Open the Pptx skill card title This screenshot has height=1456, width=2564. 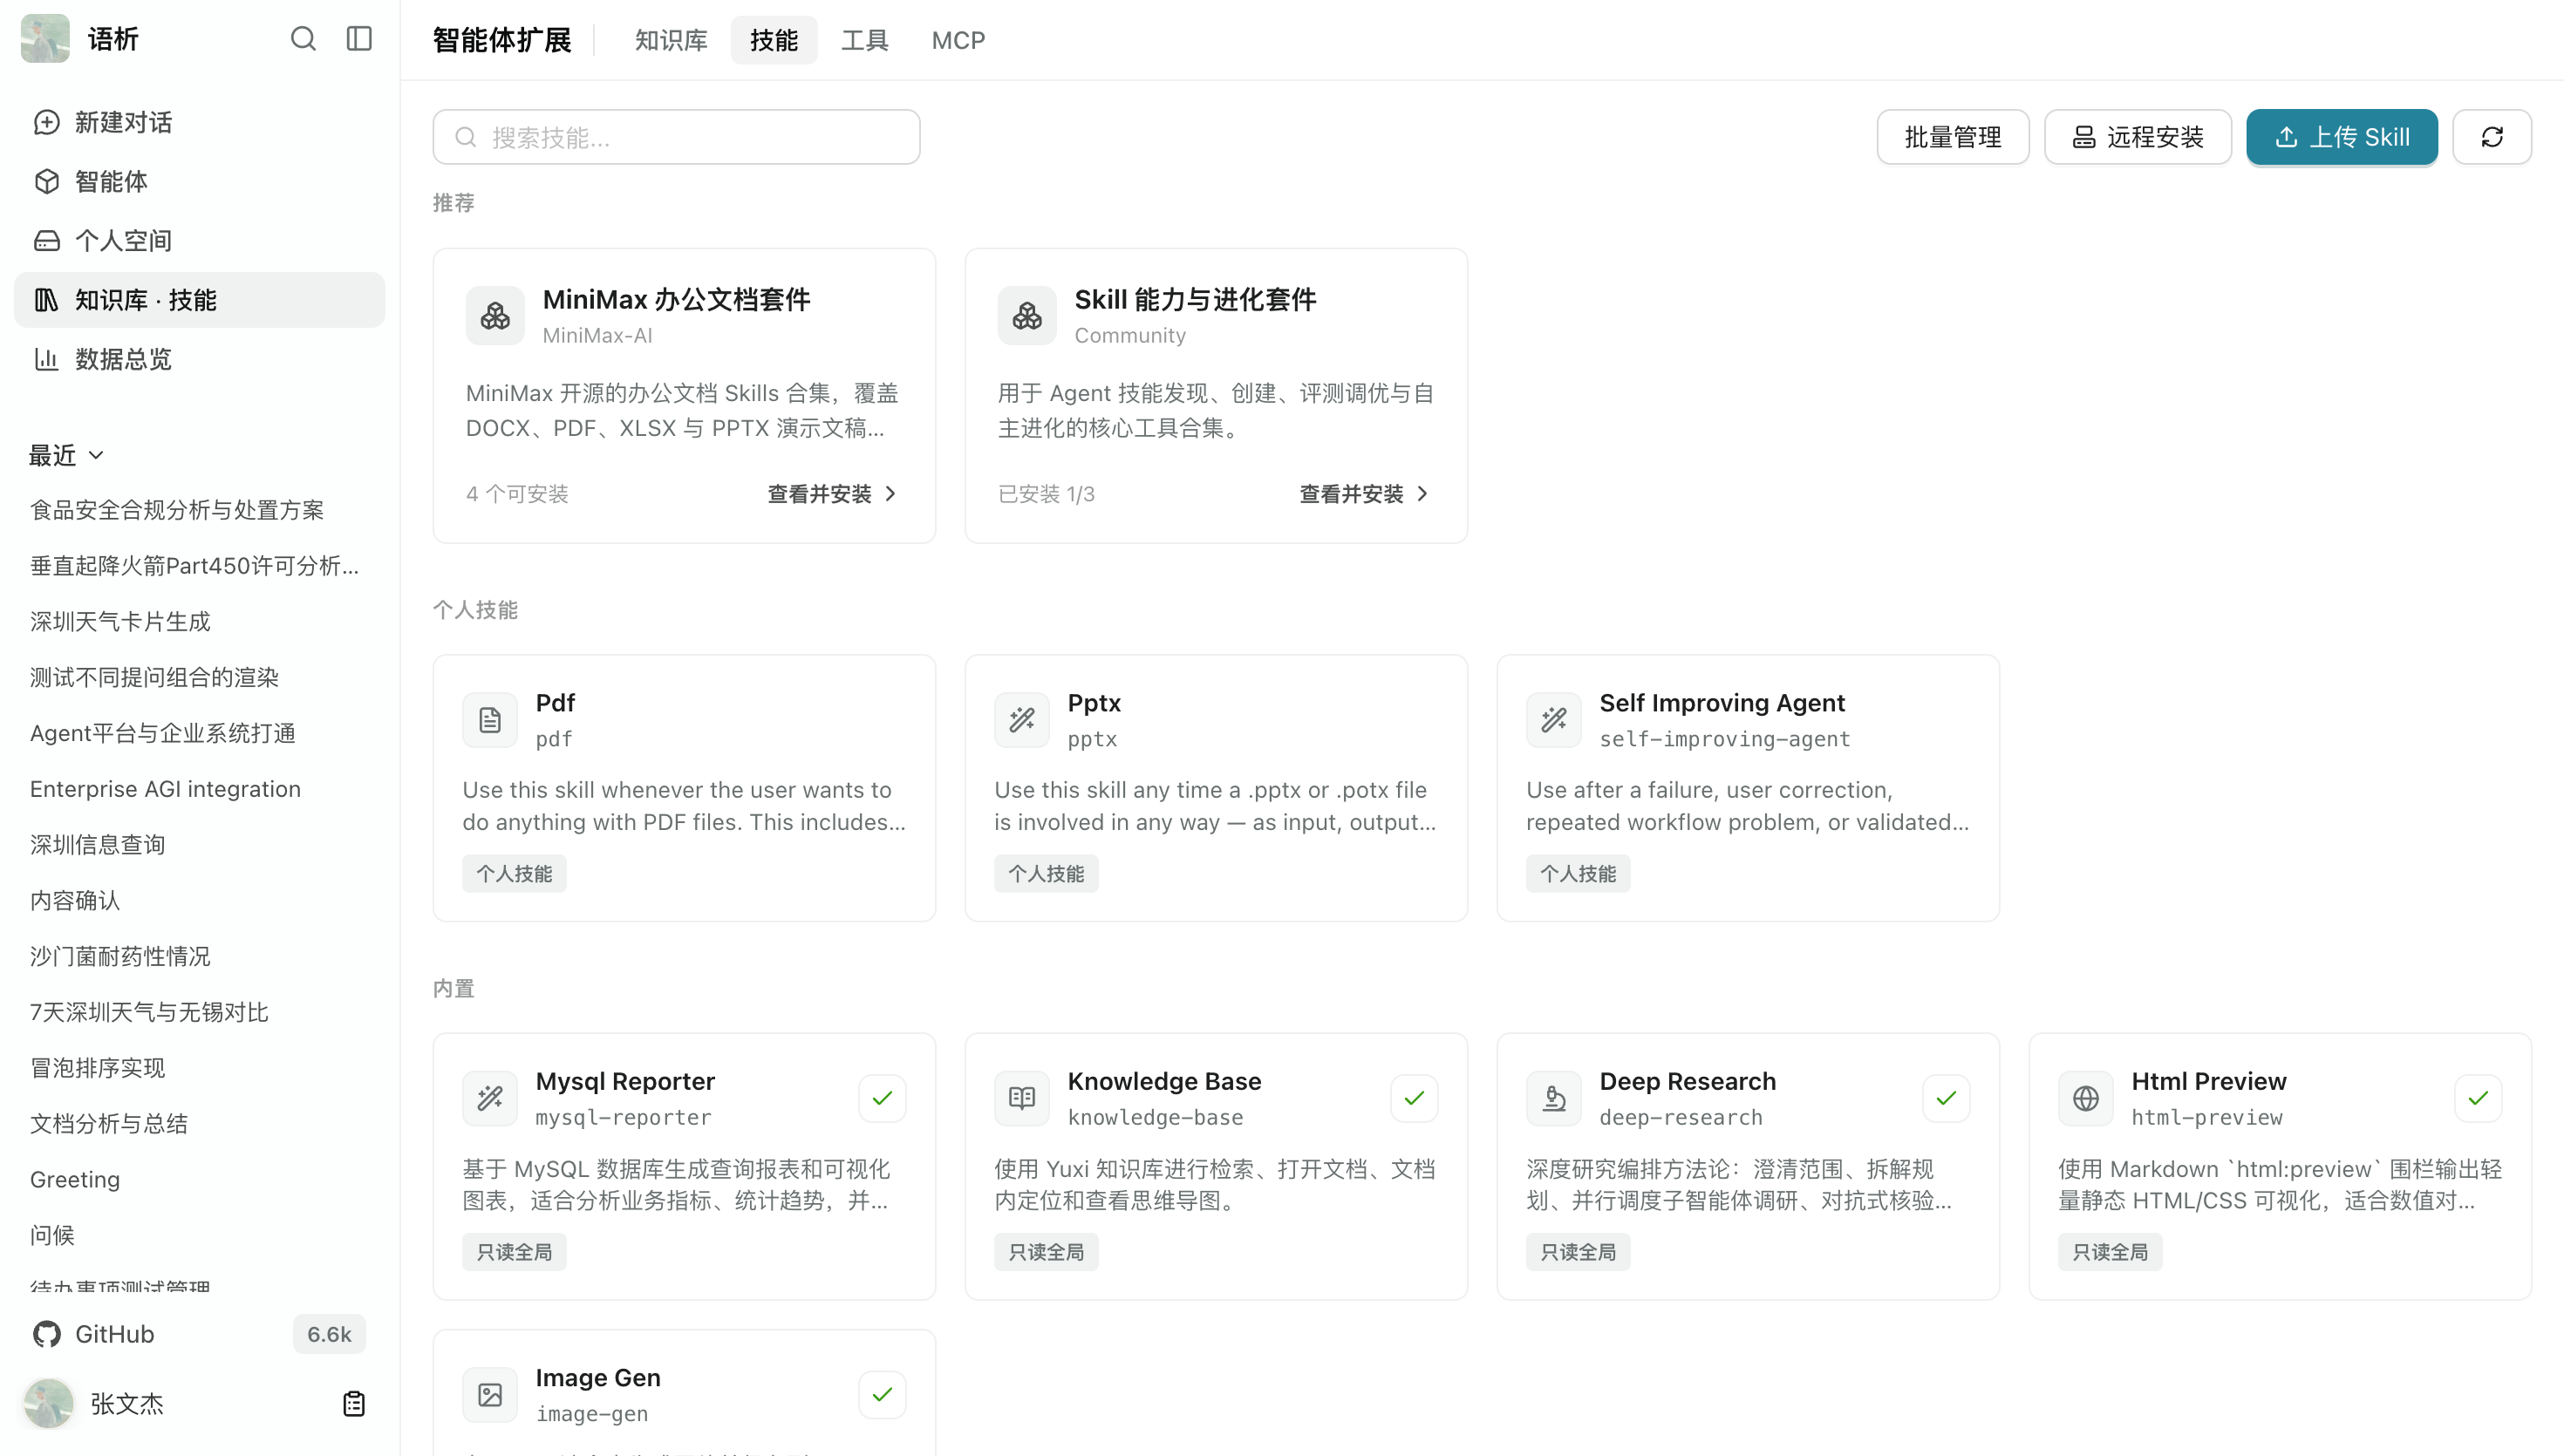coord(1094,703)
